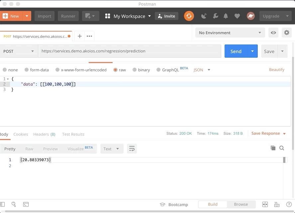The width and height of the screenshot is (295, 213).
Task: Click the heart icon in header
Action: pyautogui.click(x=237, y=16)
